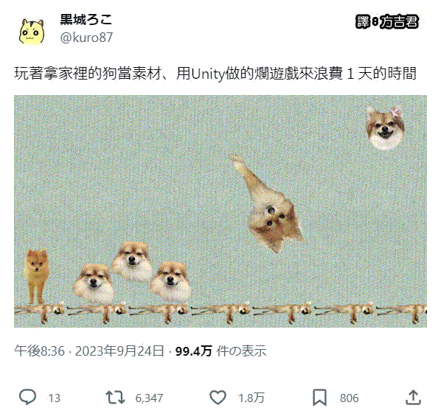This screenshot has height=419, width=441.
Task: Click the share upload icon
Action: pos(413,397)
